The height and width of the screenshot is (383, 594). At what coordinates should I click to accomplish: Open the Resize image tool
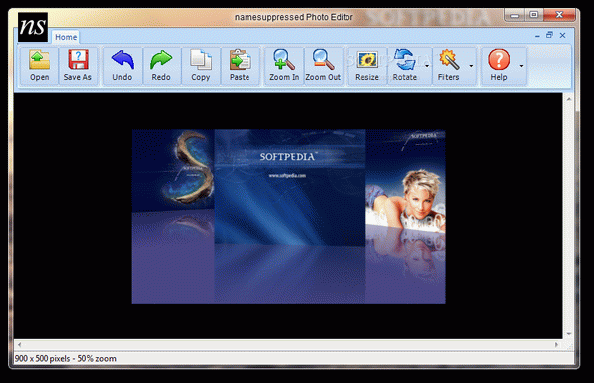click(x=367, y=65)
